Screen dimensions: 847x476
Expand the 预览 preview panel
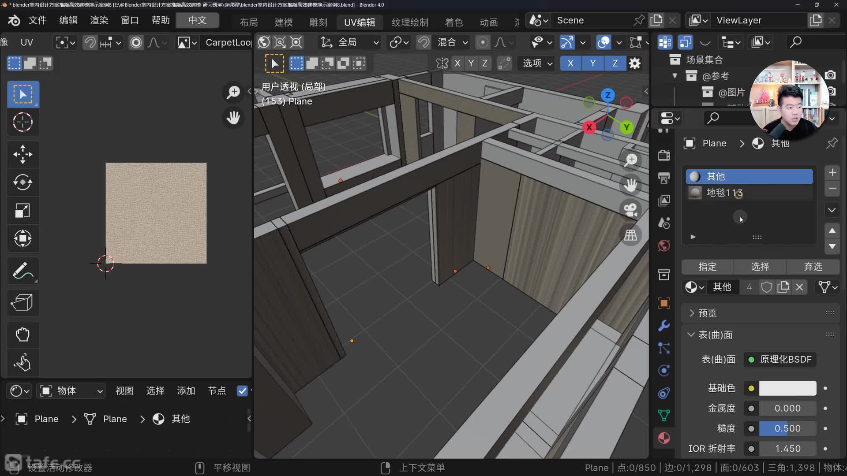click(x=707, y=313)
